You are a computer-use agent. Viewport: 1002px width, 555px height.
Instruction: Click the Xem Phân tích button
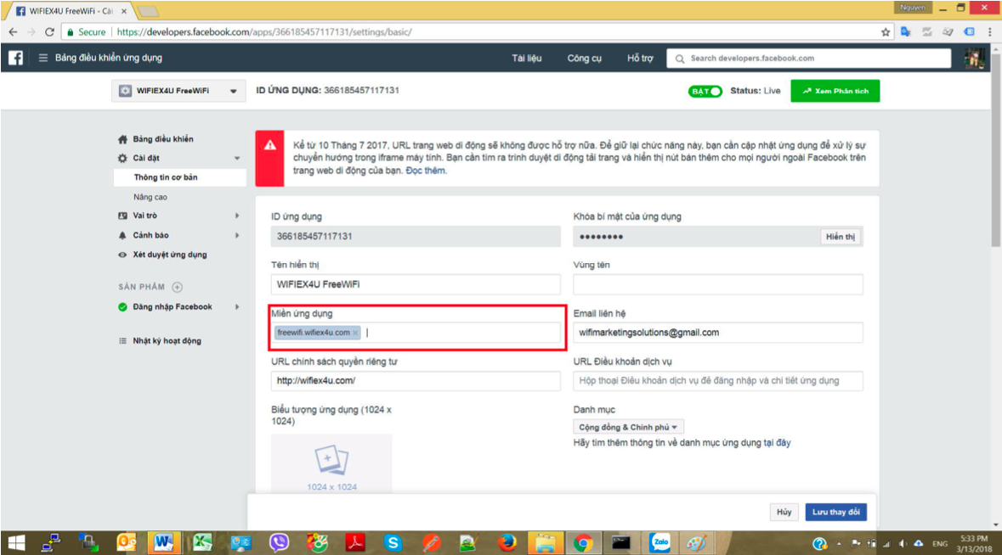835,91
